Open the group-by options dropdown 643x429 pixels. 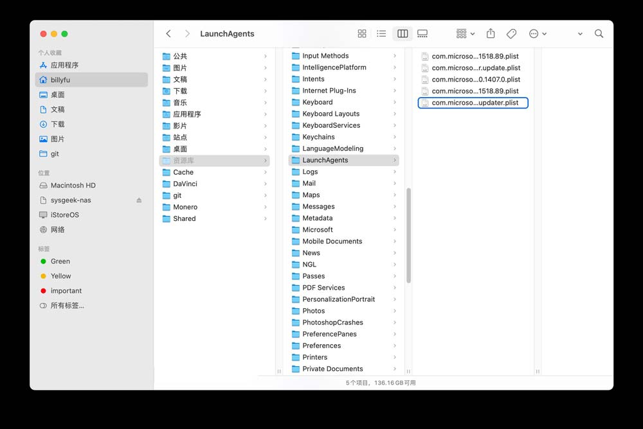(x=466, y=33)
